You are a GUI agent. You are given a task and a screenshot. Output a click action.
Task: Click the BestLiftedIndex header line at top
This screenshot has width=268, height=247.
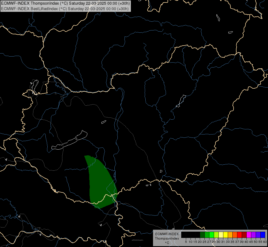[x=65, y=9]
